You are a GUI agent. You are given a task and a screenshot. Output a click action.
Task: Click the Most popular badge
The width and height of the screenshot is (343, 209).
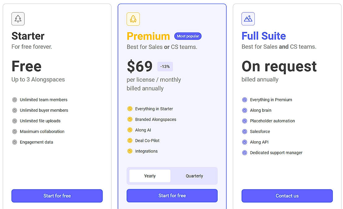point(188,36)
